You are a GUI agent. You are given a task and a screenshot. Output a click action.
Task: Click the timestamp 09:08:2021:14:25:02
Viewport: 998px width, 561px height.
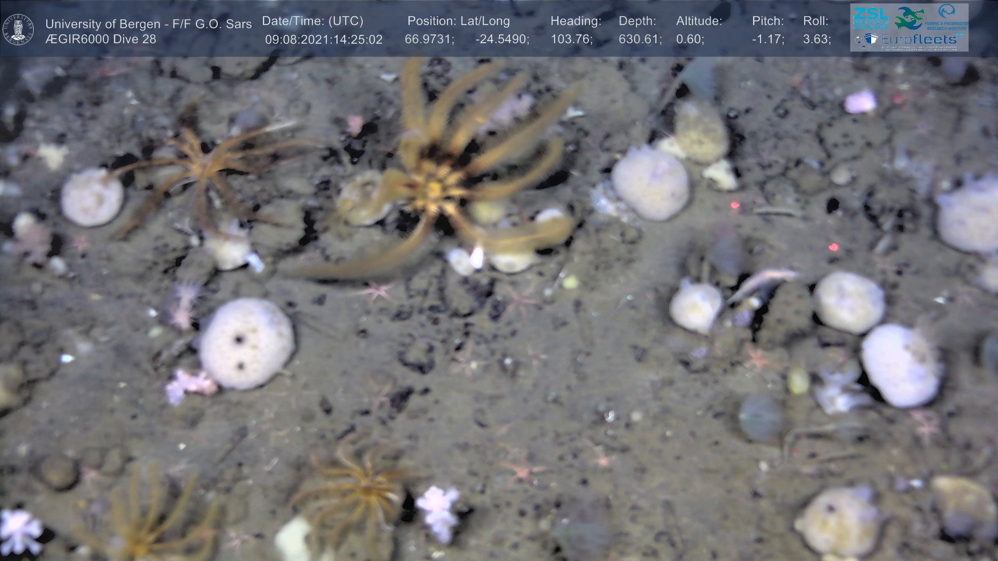(x=323, y=39)
